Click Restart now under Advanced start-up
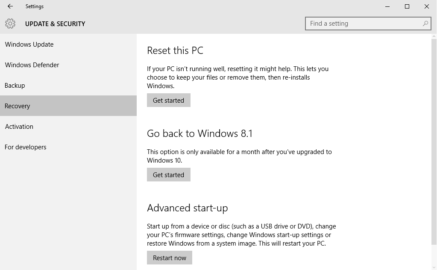 pos(169,258)
